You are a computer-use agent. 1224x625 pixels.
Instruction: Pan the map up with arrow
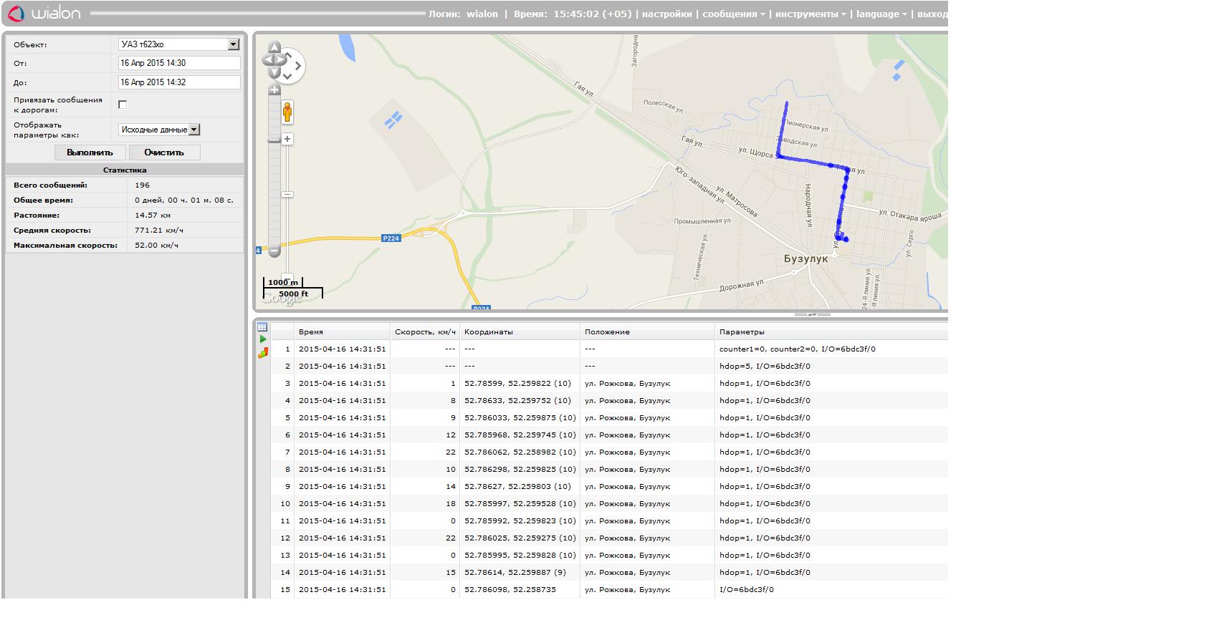tap(274, 48)
